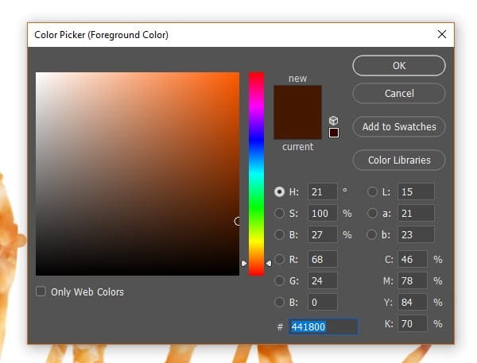
Task: Click the Cancel button
Action: 398,93
